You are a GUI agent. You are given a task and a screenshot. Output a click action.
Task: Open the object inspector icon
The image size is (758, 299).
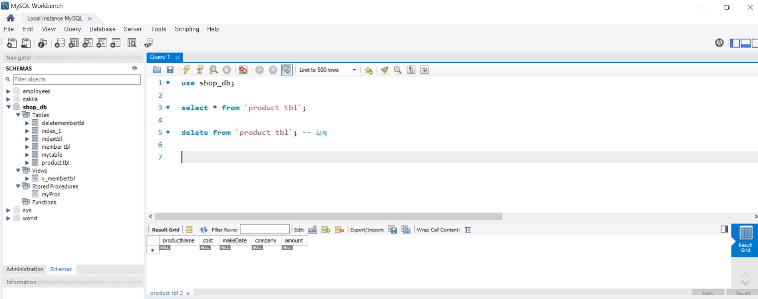pos(43,43)
